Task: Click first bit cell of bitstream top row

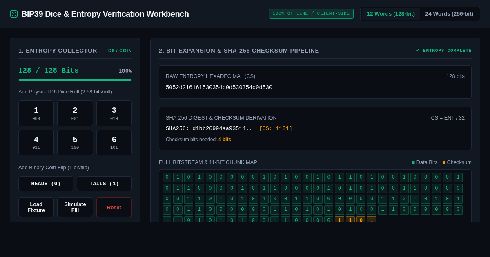Action: (167, 177)
